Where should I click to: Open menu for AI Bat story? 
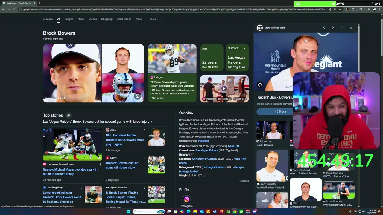tap(144, 130)
